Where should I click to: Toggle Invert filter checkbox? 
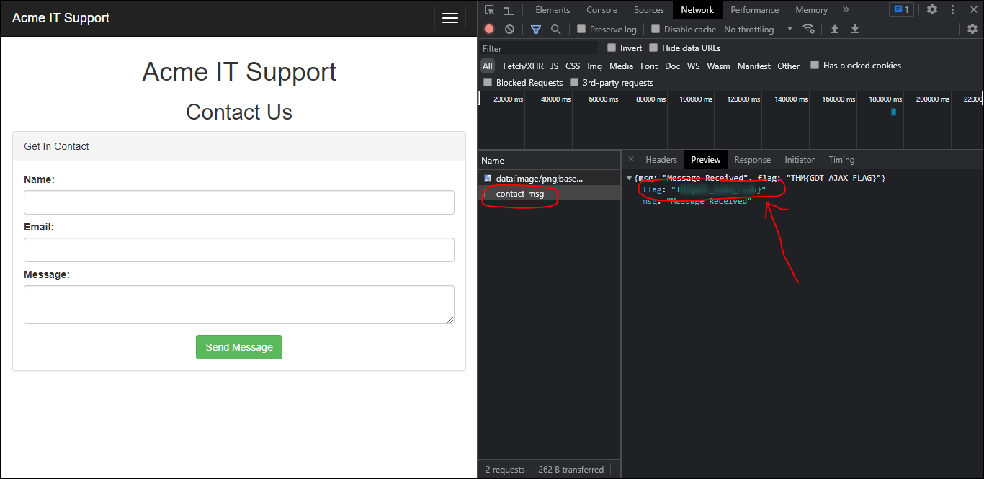tap(612, 48)
